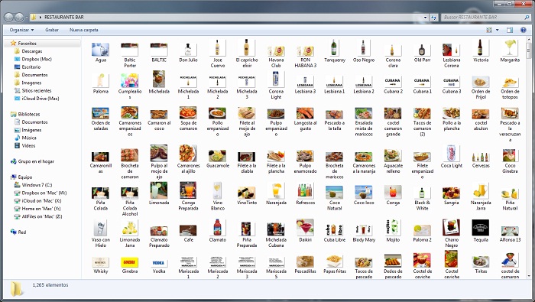Select the Dedos de pescado image file
Screen dimensions: 535x302
393,267
